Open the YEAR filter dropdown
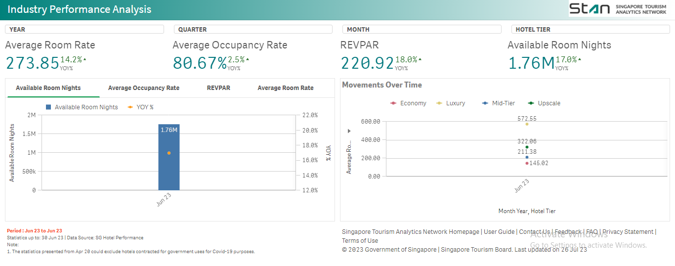This screenshot has height=266, width=675. [84, 30]
